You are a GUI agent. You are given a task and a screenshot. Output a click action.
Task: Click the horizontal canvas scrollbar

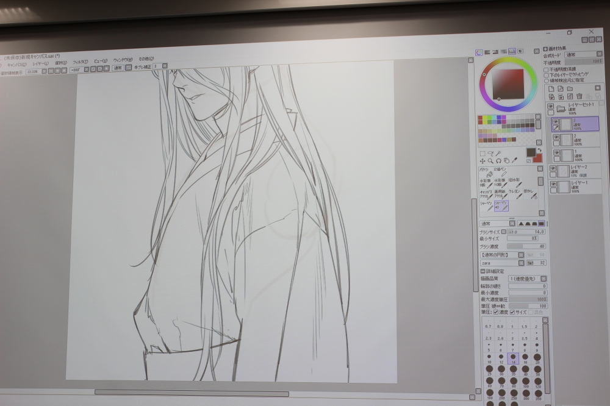(x=192, y=393)
